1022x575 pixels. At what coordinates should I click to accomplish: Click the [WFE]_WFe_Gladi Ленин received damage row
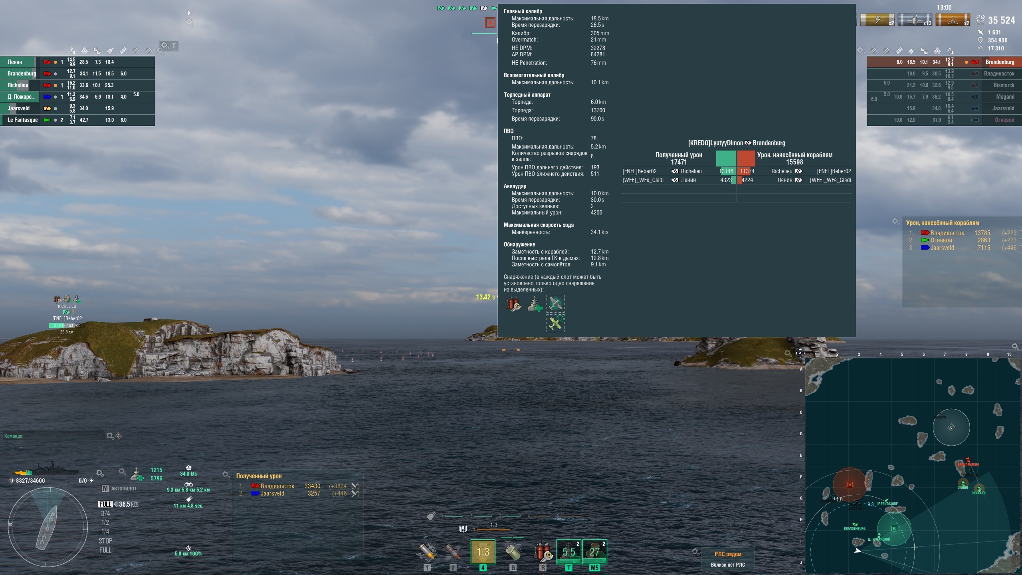[x=678, y=180]
